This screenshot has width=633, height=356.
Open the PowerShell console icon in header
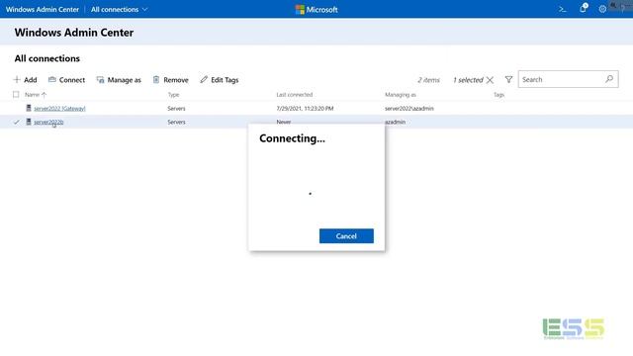click(x=562, y=9)
